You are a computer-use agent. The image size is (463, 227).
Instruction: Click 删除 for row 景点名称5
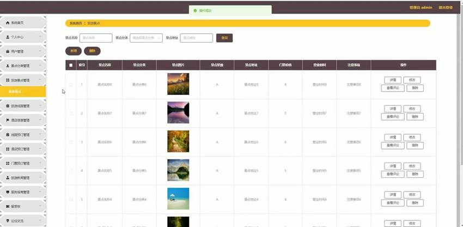pyautogui.click(x=415, y=174)
